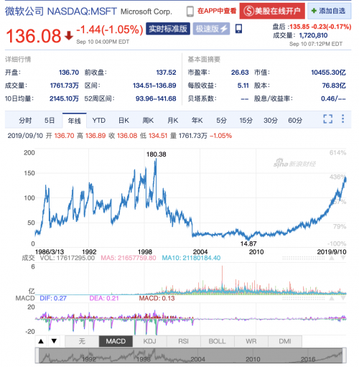
Task: Click 52-week range 93.96-141.68
Action: tap(156, 98)
